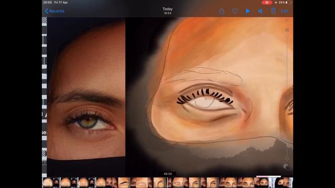Open Edit mode for the video

click(284, 11)
